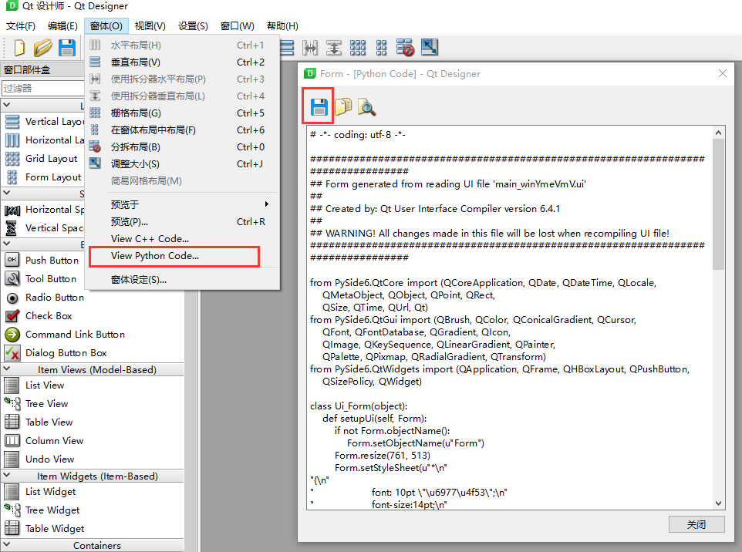This screenshot has height=552, width=742.
Task: Open the 视图(V) menu
Action: pos(150,26)
